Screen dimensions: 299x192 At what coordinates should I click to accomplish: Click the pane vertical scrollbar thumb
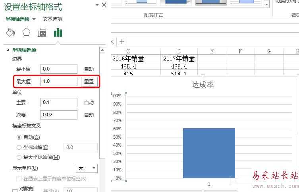coord(102,106)
